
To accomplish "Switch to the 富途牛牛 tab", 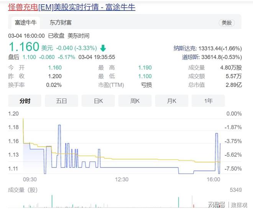I will [26, 23].
